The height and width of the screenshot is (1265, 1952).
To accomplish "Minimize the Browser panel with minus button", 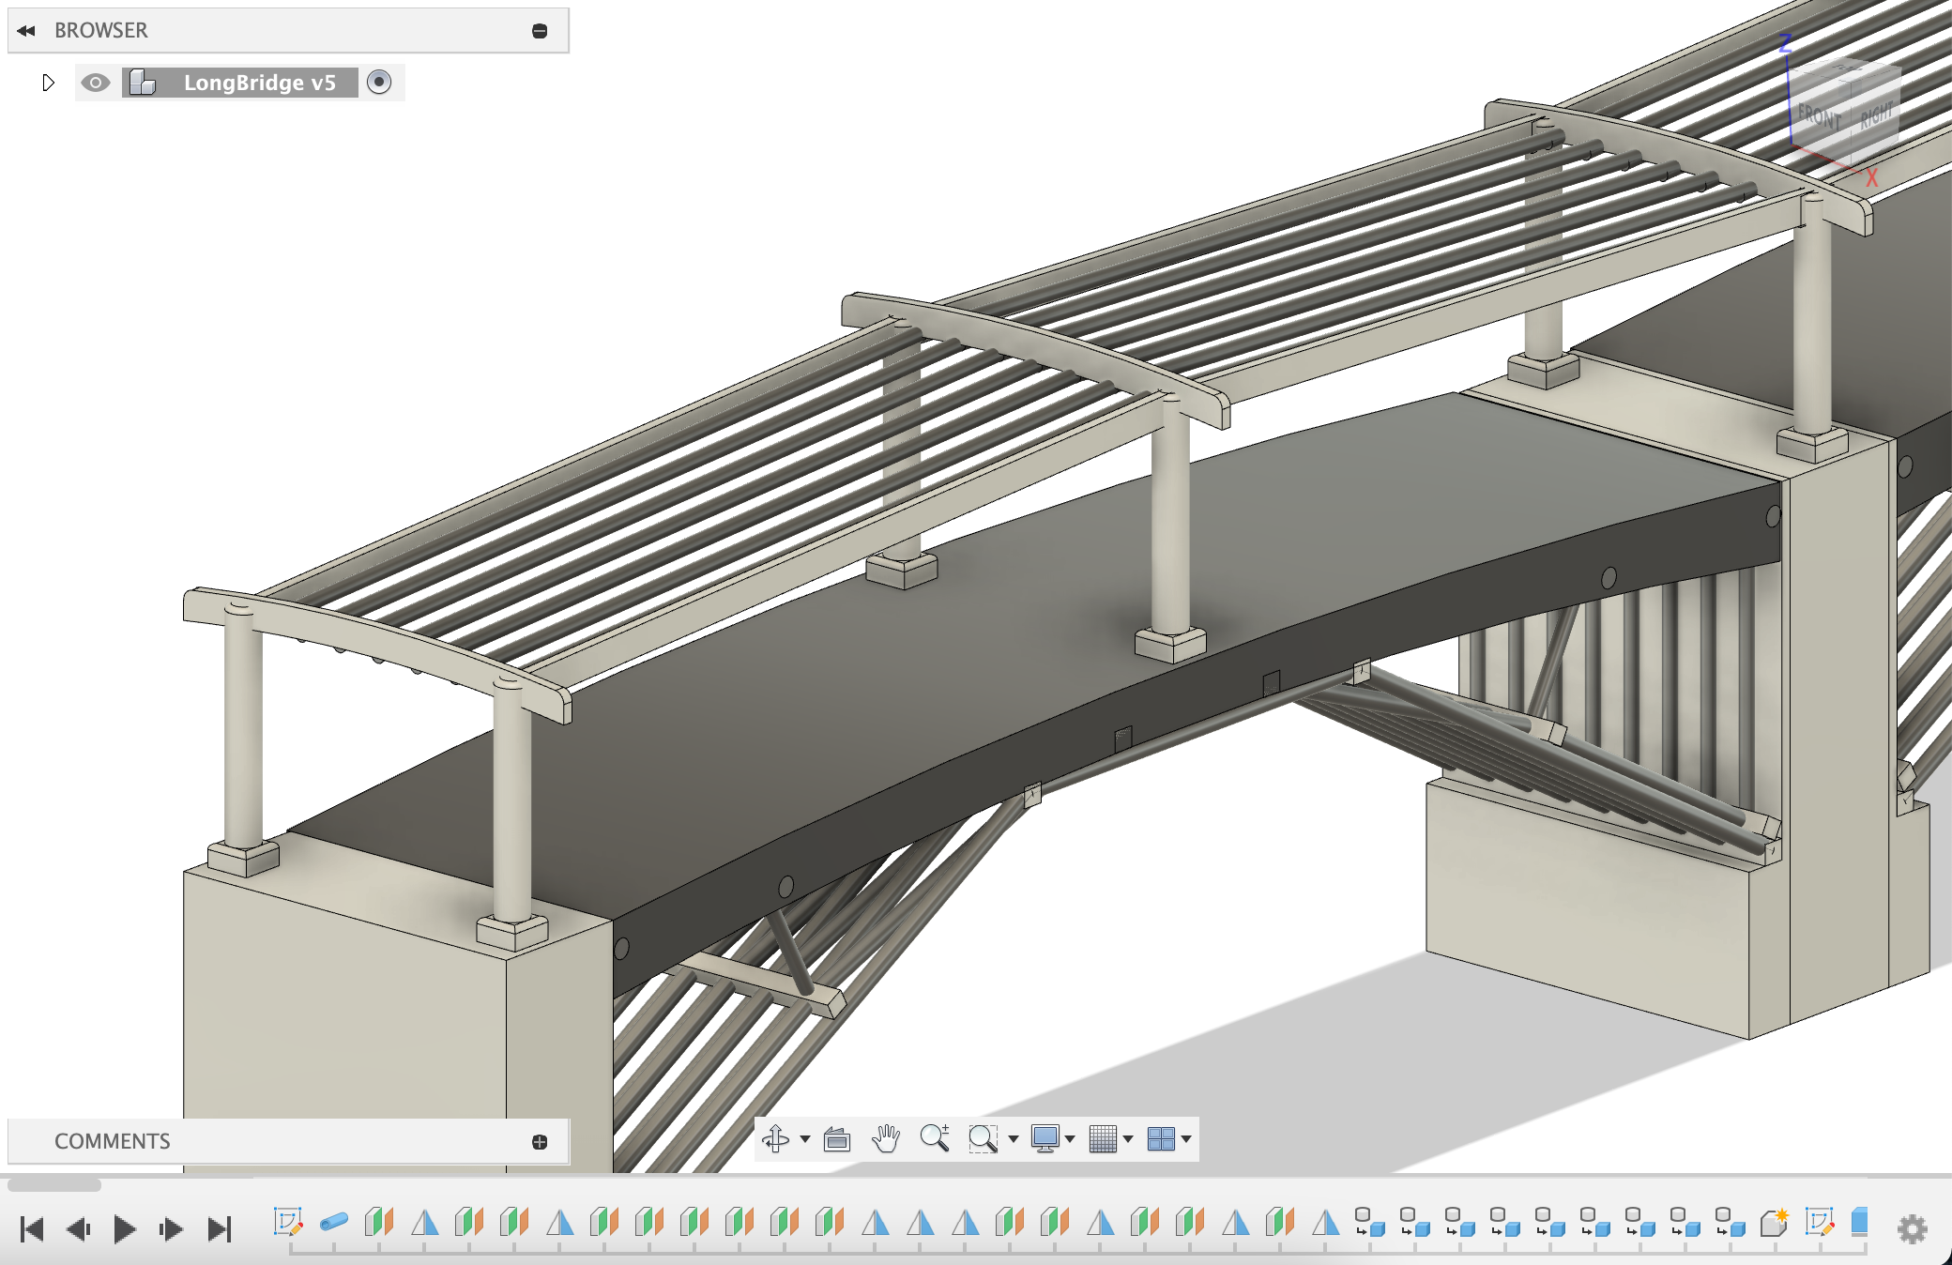I will 540,31.
